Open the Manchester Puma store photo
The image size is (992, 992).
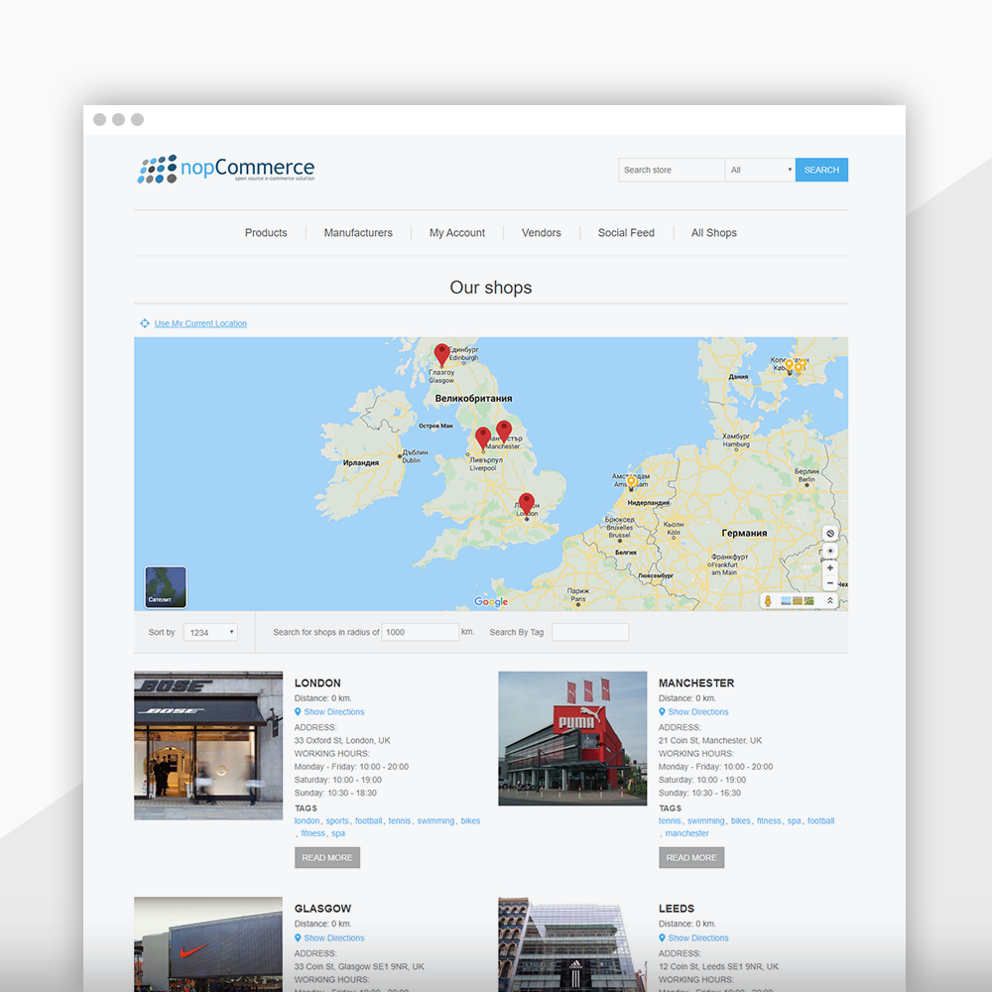tap(572, 738)
